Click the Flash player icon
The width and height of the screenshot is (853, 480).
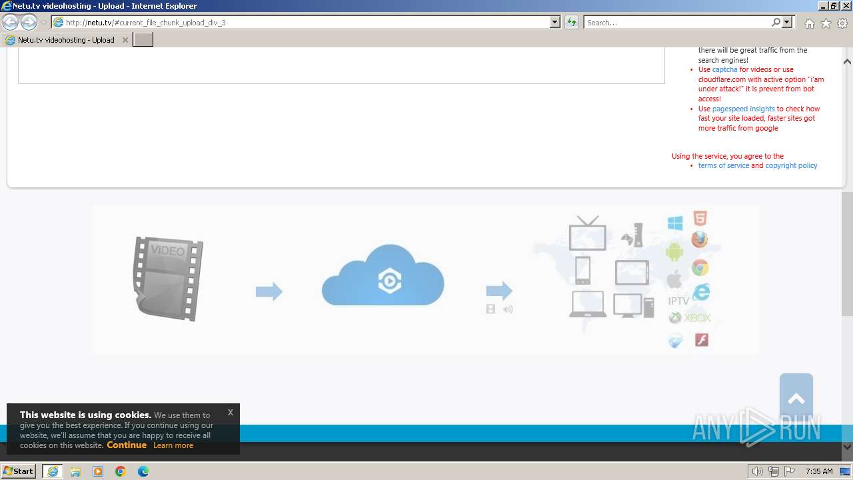701,340
